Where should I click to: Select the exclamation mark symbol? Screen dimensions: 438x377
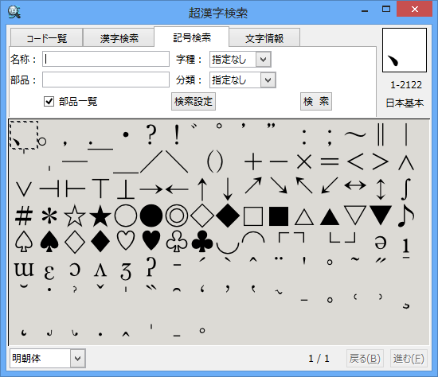177,134
